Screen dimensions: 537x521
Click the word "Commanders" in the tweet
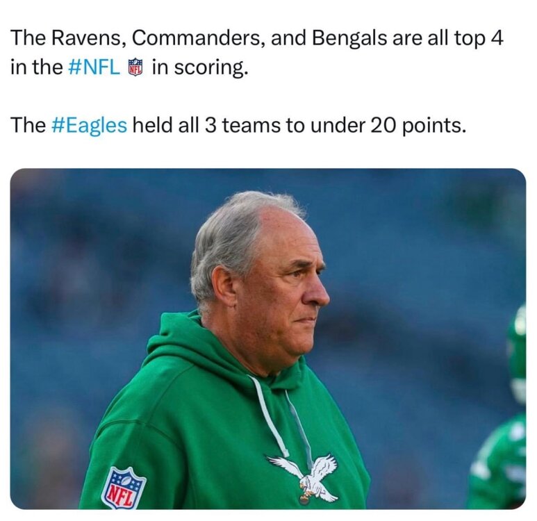tap(190, 38)
